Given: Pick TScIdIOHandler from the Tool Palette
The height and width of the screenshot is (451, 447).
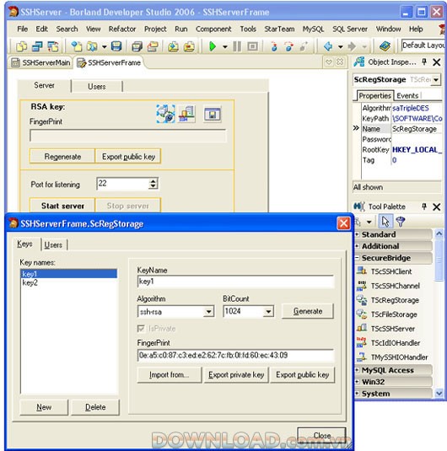Looking at the screenshot, I should (395, 343).
